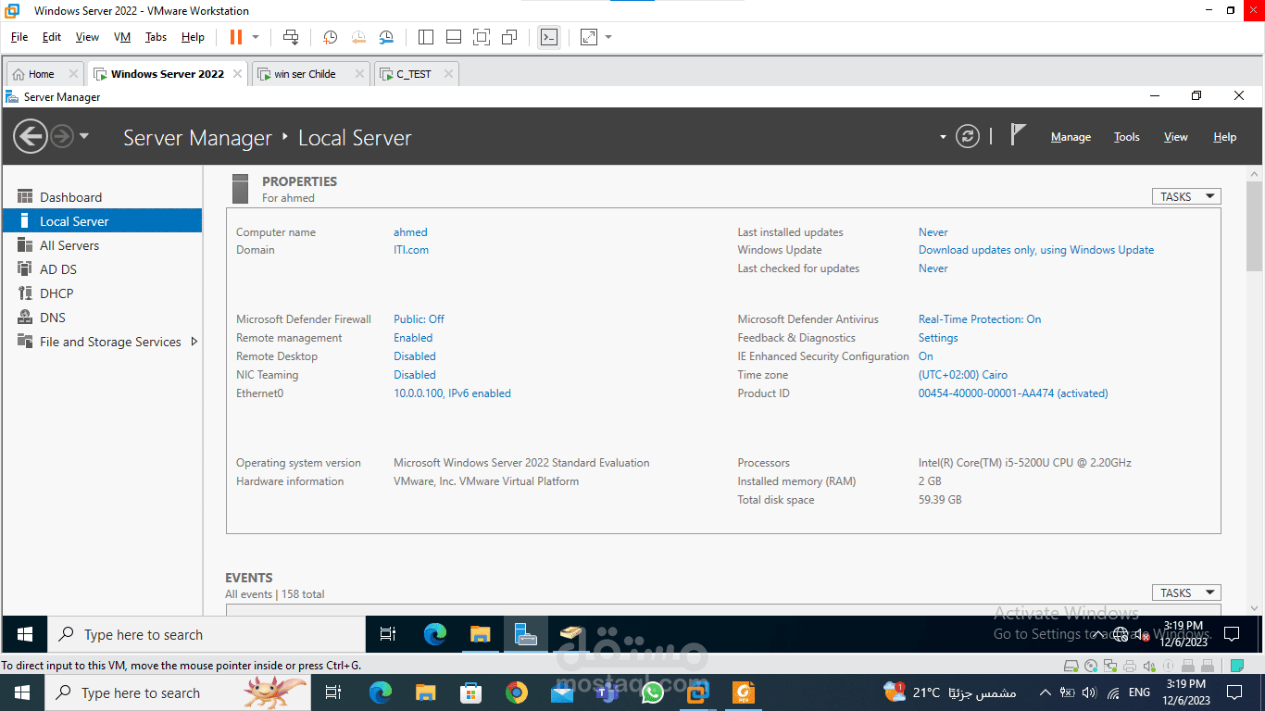Click VMware printer device status icon
This screenshot has height=711, width=1265.
click(1130, 666)
